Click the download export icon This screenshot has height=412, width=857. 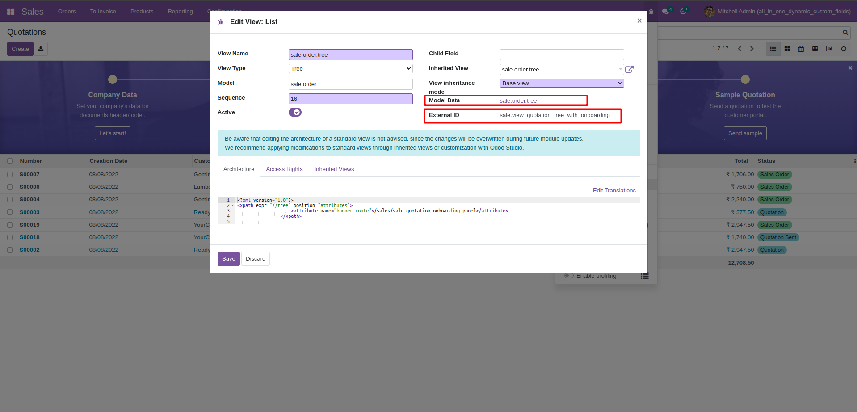pos(41,49)
